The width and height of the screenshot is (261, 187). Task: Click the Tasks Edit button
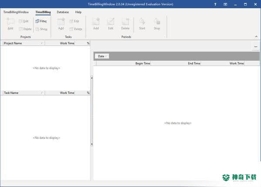pyautogui.click(x=74, y=21)
